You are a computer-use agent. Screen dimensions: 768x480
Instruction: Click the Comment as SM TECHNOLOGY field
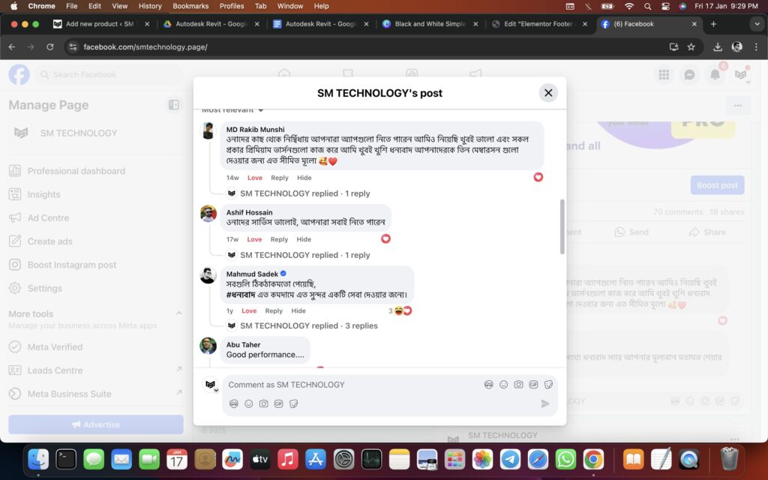point(352,385)
